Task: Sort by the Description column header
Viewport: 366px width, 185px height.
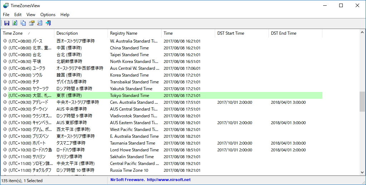Action: [81, 33]
